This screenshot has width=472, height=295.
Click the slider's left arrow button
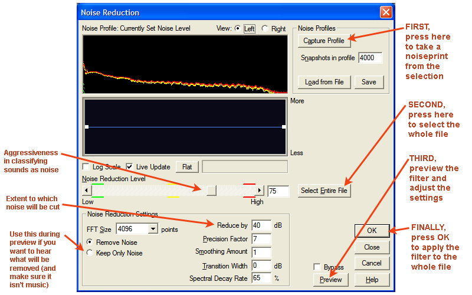tap(87, 191)
